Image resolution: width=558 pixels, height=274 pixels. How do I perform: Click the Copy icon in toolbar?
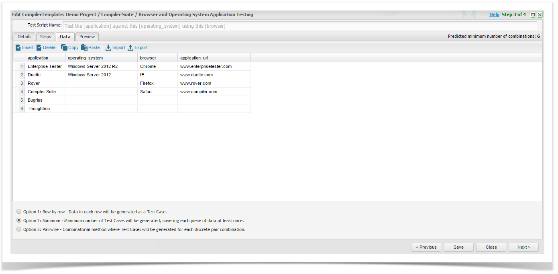click(64, 47)
